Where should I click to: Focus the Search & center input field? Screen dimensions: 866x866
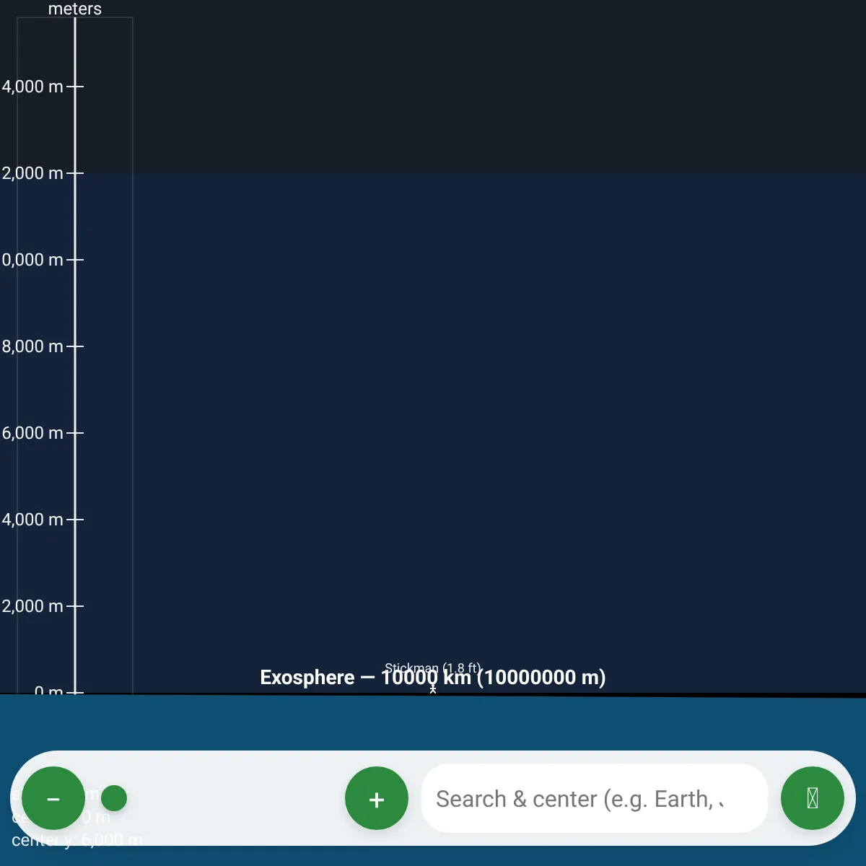tap(592, 799)
